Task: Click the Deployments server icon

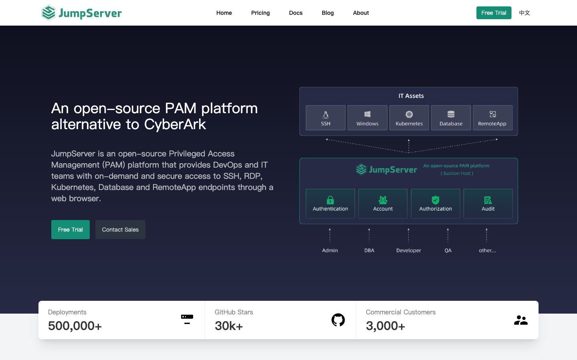Action: [x=187, y=319]
